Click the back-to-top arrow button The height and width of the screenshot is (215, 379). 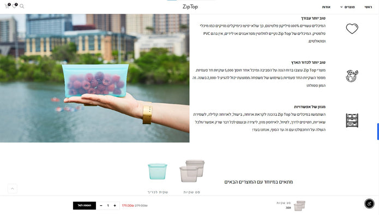13,188
